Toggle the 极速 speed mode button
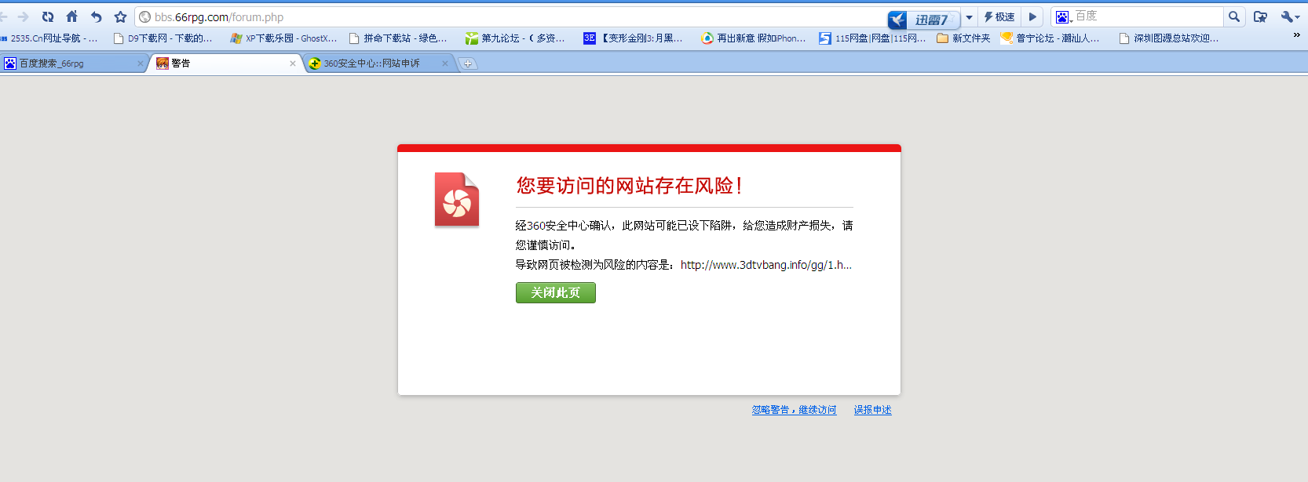This screenshot has height=482, width=1308. [x=999, y=16]
